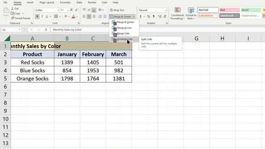Open the General number format dropdown
The height and width of the screenshot is (149, 265).
click(x=166, y=10)
